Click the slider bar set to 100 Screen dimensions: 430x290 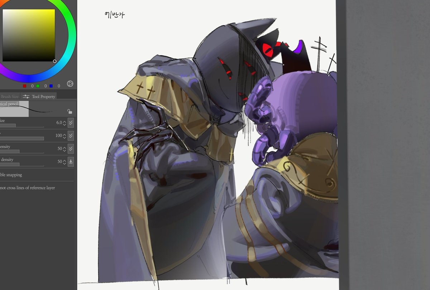click(22, 139)
